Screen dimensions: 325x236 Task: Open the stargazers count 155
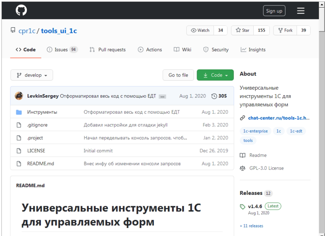pyautogui.click(x=261, y=31)
